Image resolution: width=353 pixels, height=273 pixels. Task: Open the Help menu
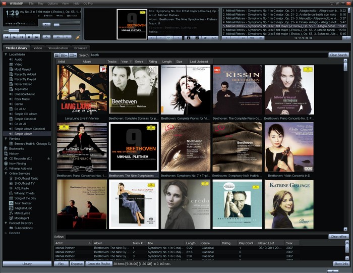click(x=76, y=4)
